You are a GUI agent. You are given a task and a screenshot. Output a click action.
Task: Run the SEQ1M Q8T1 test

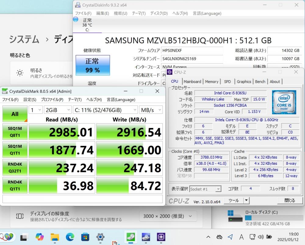pos(15,132)
